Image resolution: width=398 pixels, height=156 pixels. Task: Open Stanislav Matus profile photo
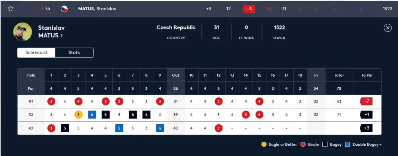[23, 32]
